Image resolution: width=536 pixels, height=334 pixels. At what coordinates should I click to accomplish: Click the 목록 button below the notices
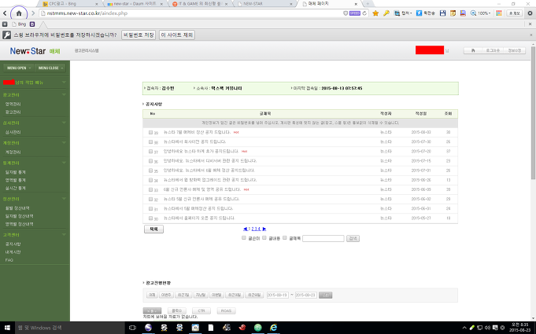[153, 229]
